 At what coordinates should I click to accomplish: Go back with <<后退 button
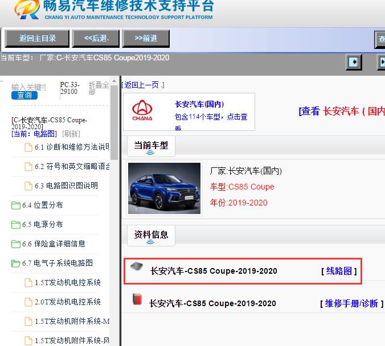coord(96,39)
